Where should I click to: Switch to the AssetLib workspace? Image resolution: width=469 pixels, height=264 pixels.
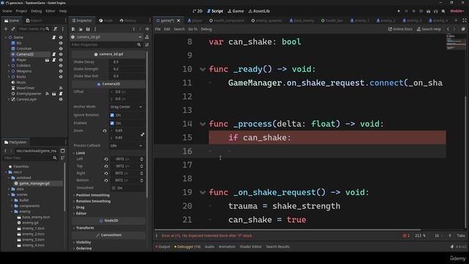pos(259,11)
